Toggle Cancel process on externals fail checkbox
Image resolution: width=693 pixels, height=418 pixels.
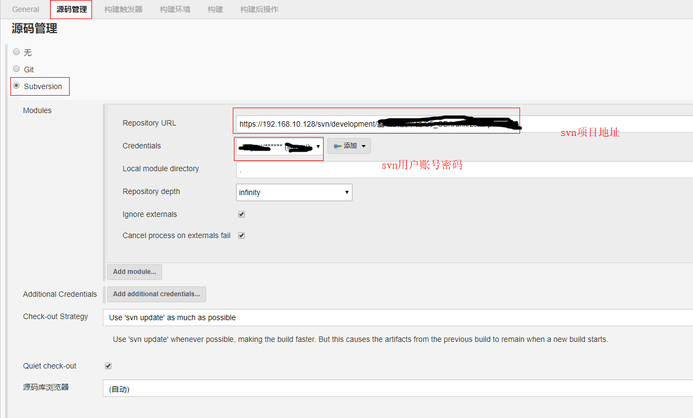(x=242, y=235)
